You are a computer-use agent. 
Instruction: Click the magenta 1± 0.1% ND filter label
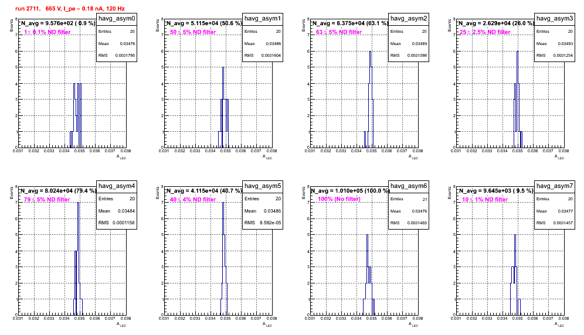pyautogui.click(x=47, y=32)
